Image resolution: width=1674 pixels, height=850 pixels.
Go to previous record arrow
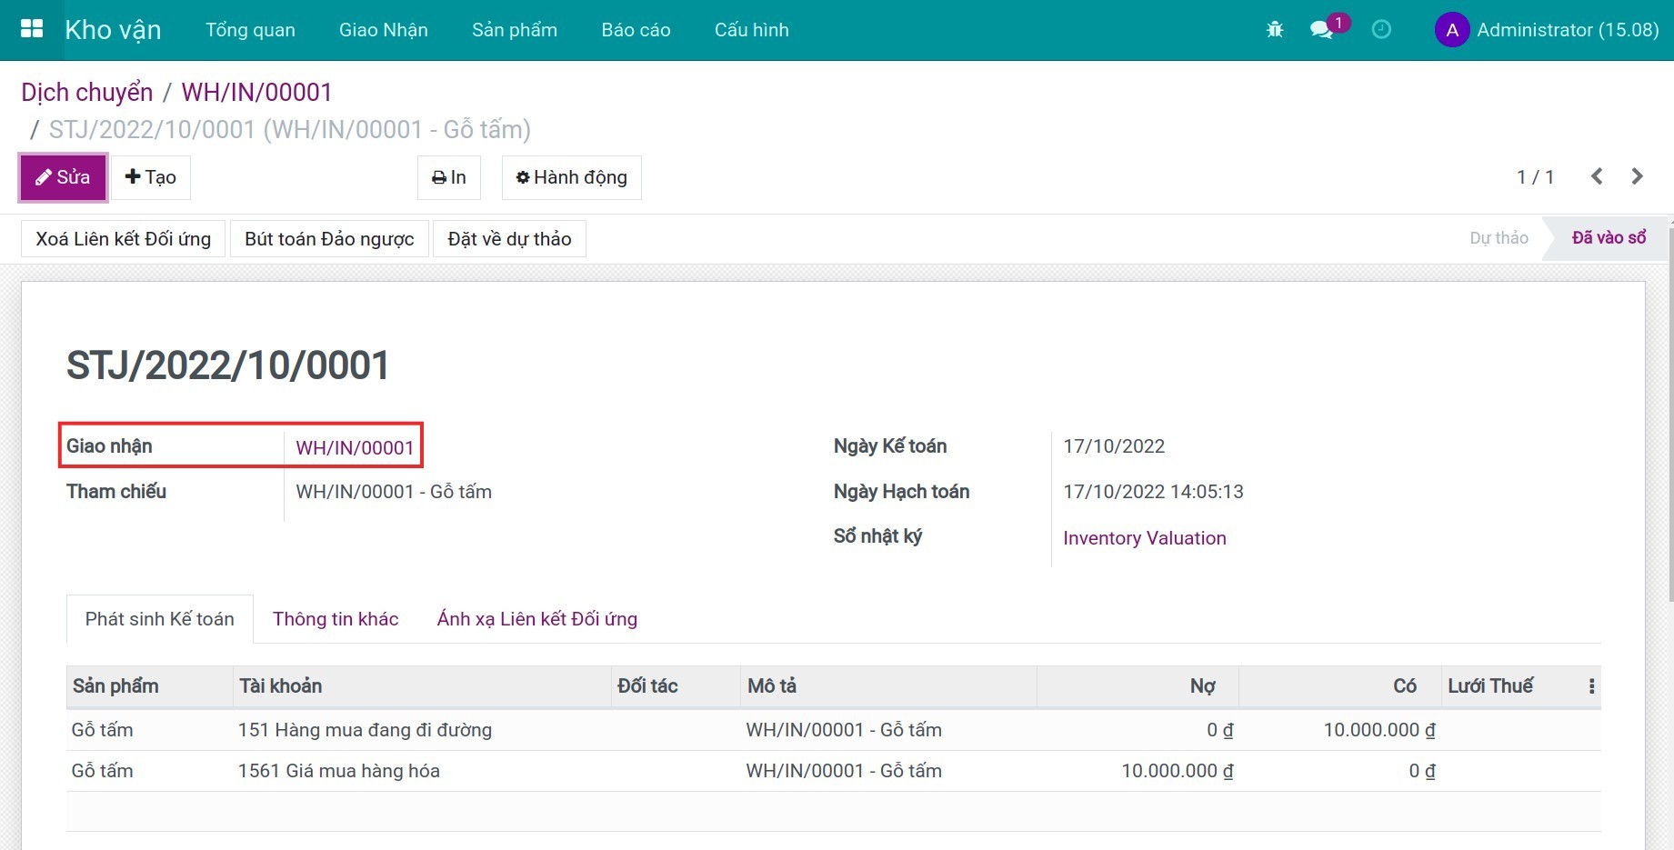[x=1597, y=176]
